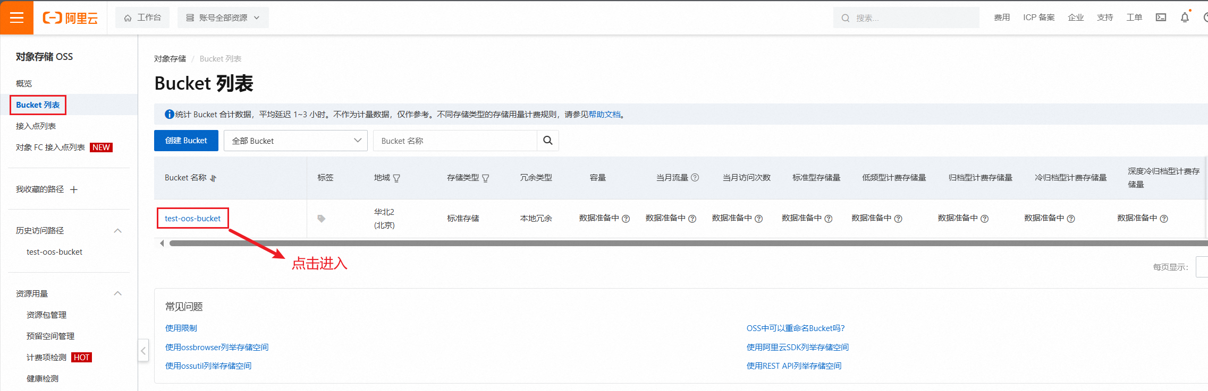Open 使用ossutil列举存储空间 link
The image size is (1208, 391).
(208, 366)
